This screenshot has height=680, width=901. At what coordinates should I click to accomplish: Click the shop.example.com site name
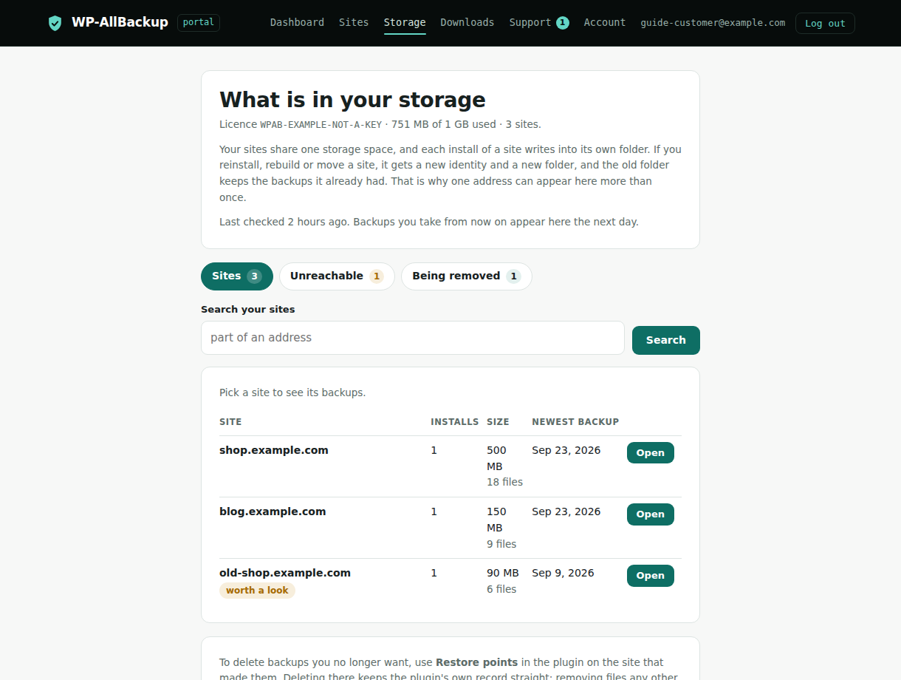pyautogui.click(x=274, y=450)
